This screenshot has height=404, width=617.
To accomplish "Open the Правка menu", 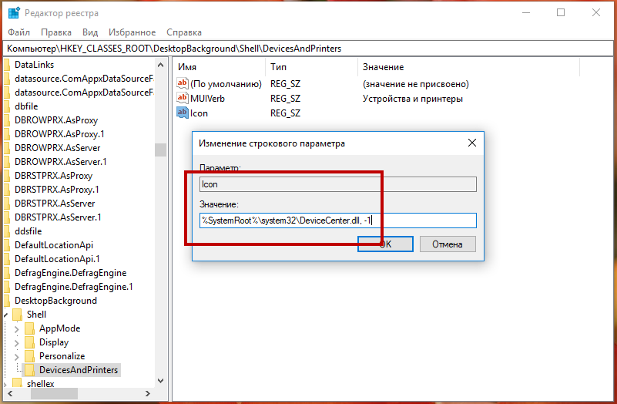I will (56, 32).
